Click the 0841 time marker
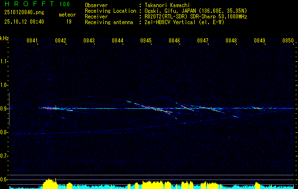Image resolution: width=298 pixels, height=189 pixels. click(x=32, y=41)
